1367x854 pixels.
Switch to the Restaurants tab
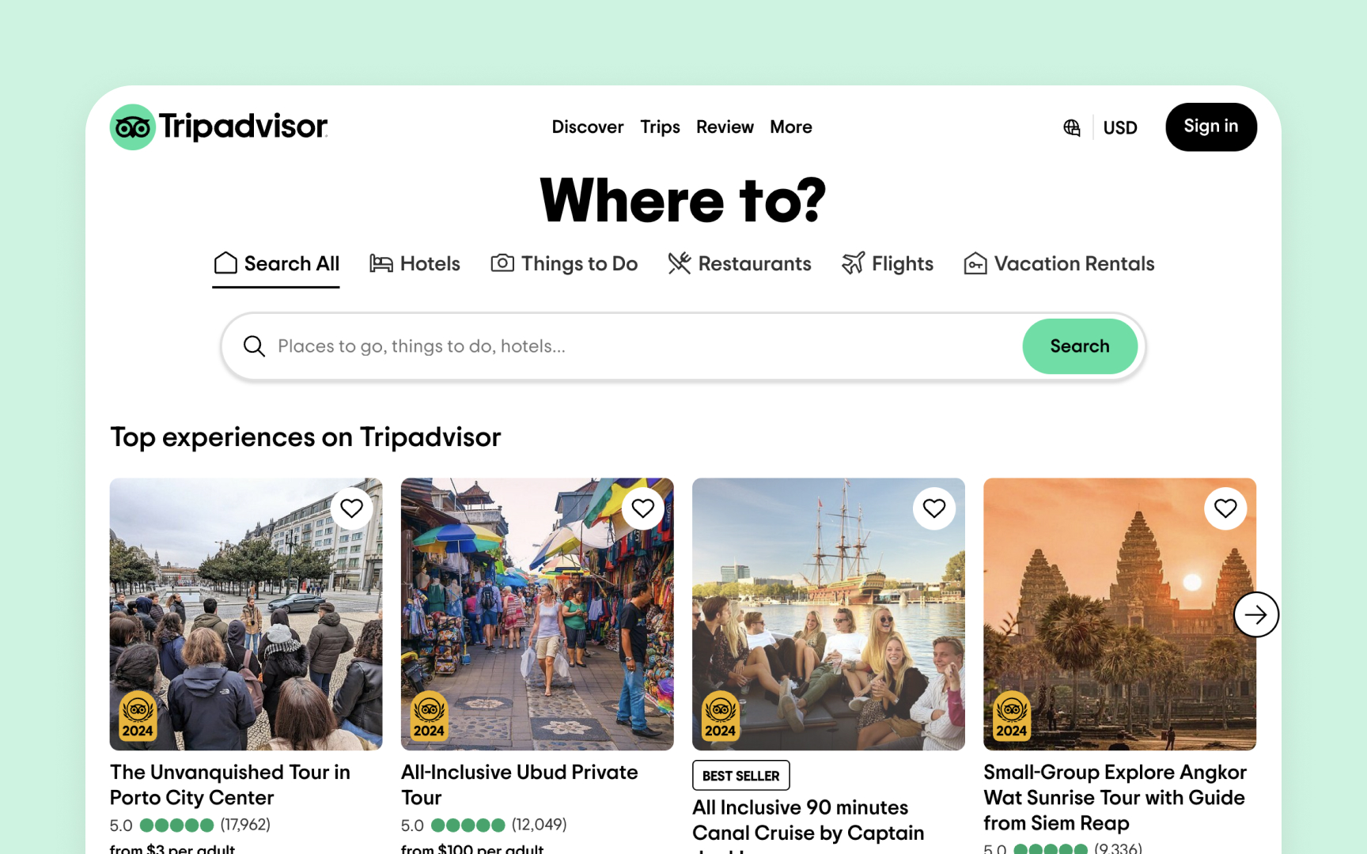click(x=740, y=264)
